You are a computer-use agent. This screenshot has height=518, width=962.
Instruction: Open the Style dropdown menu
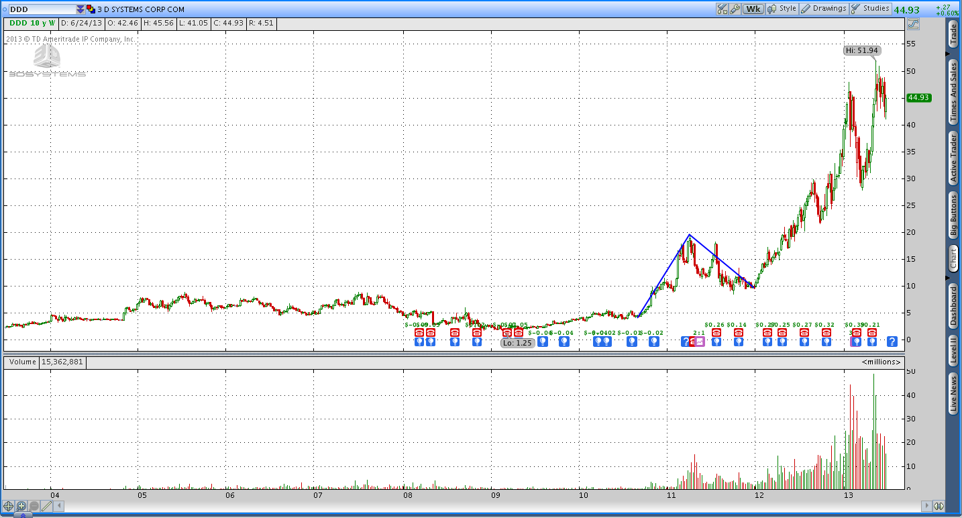click(782, 9)
